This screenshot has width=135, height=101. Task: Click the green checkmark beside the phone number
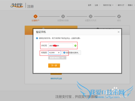coord(75,46)
